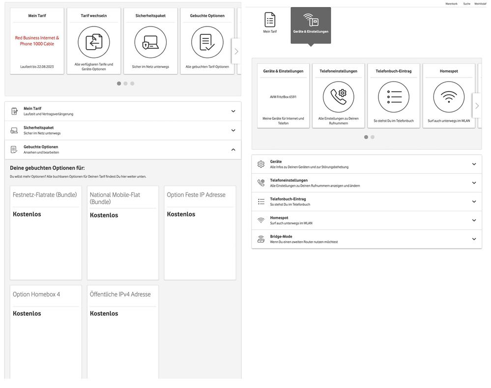491x388 pixels.
Task: Expand the Telefoneinstellungen section chevron
Action: click(474, 183)
